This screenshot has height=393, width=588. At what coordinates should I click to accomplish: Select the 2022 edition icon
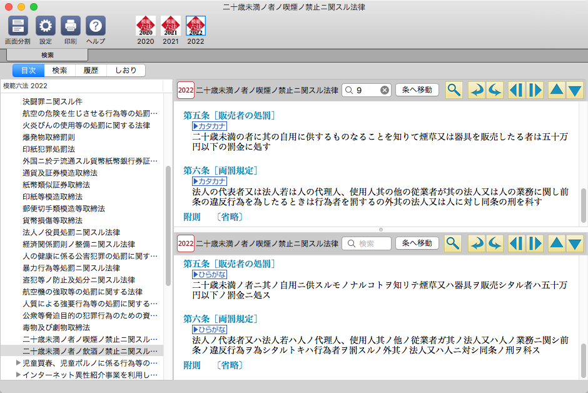click(x=196, y=26)
